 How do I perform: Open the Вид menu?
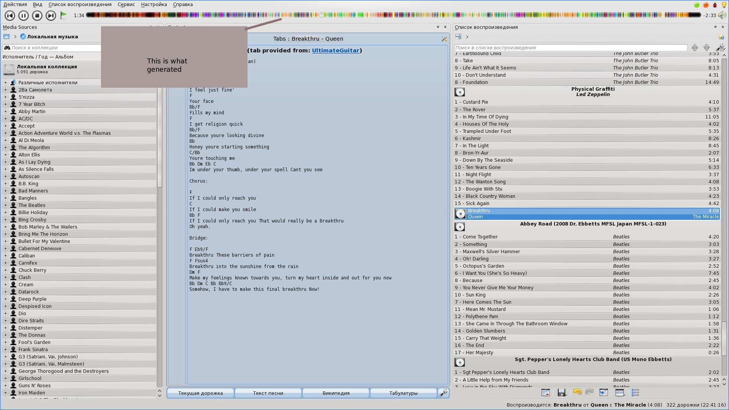coord(38,5)
